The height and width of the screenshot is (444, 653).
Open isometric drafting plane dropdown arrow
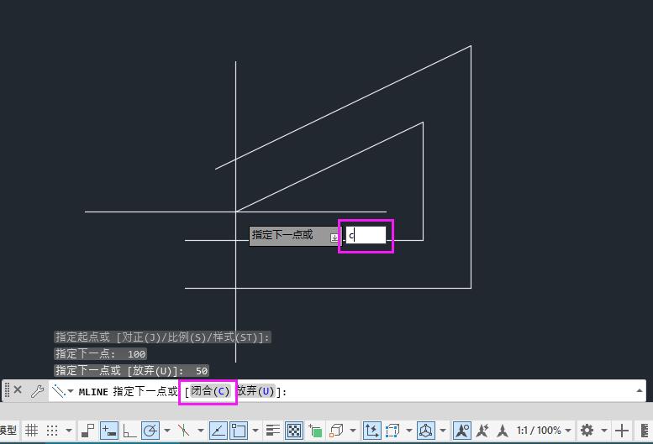pyautogui.click(x=201, y=431)
